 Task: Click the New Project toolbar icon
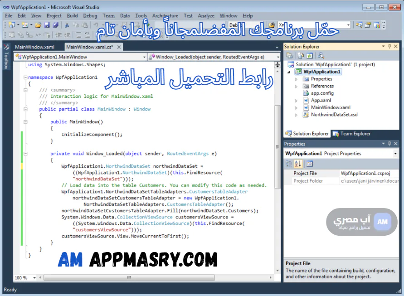click(x=12, y=25)
